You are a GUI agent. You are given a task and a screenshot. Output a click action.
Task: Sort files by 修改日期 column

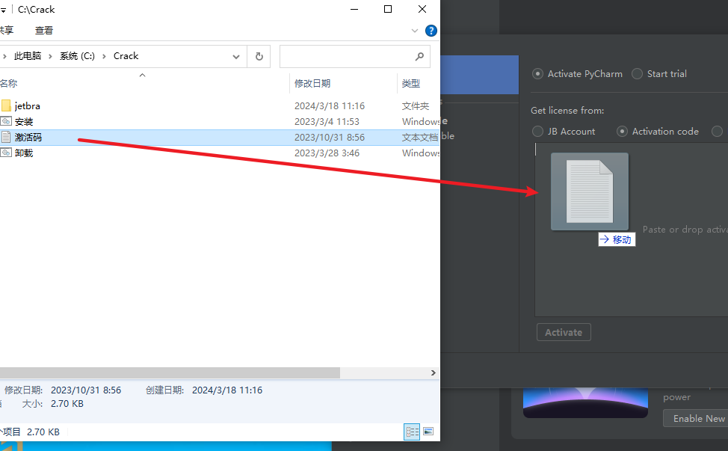pyautogui.click(x=312, y=84)
